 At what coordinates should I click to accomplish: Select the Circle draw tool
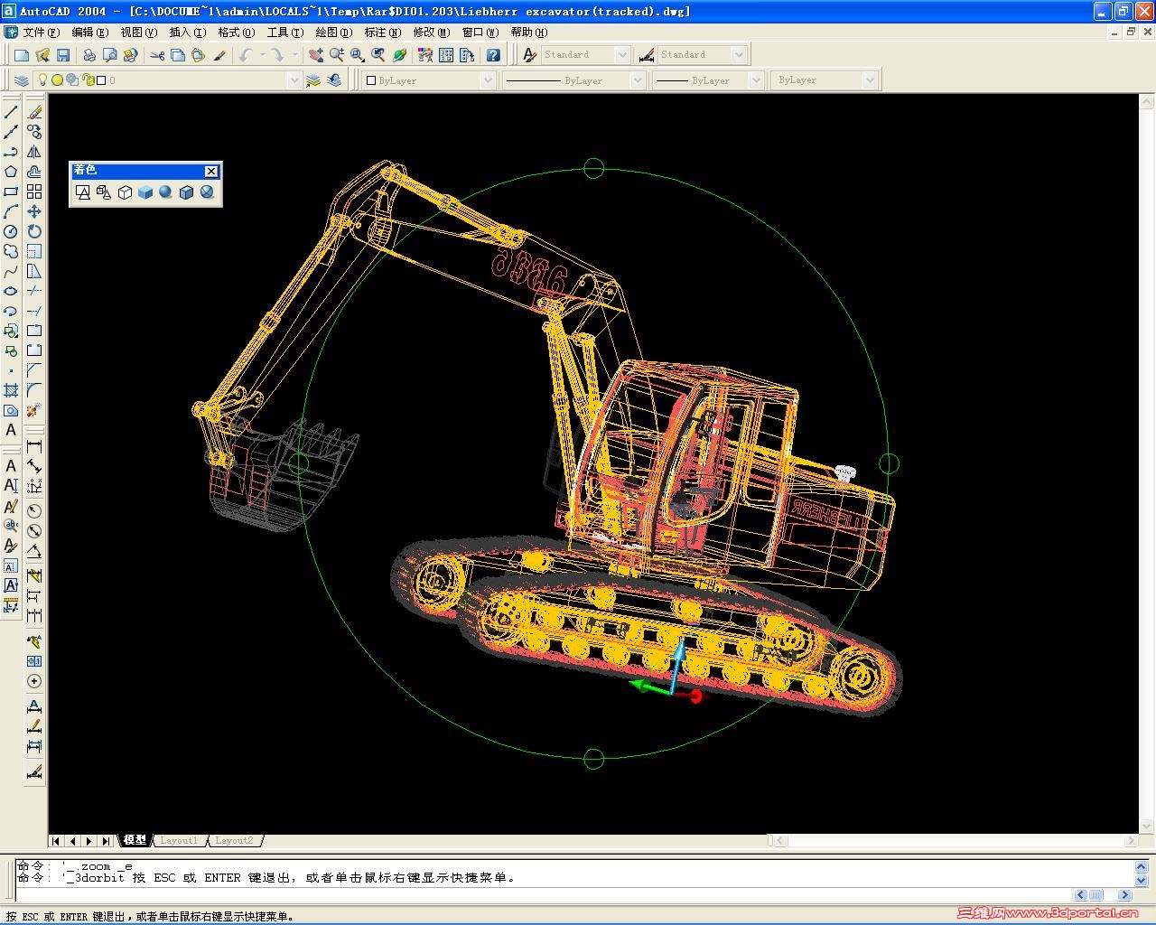pyautogui.click(x=11, y=231)
